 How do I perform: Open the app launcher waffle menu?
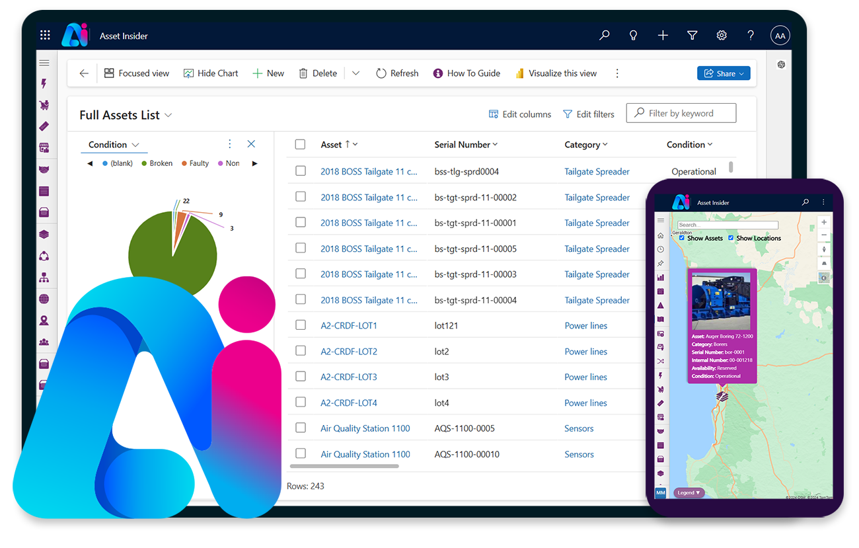45,36
